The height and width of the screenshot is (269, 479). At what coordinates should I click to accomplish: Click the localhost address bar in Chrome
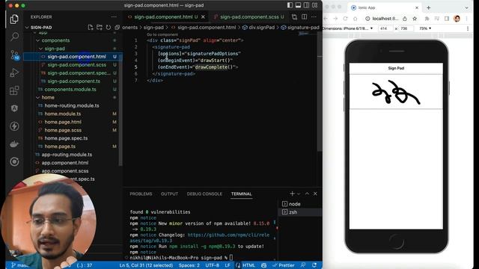tap(385, 19)
